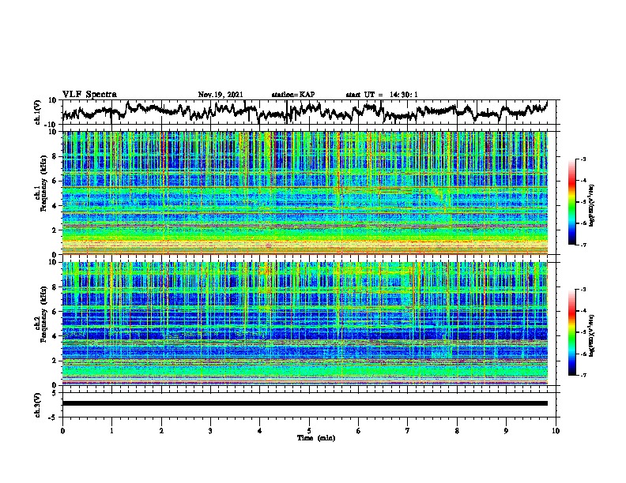Click time axis tick label "10"
Viewport: 626px width, 483px height.
click(x=556, y=431)
